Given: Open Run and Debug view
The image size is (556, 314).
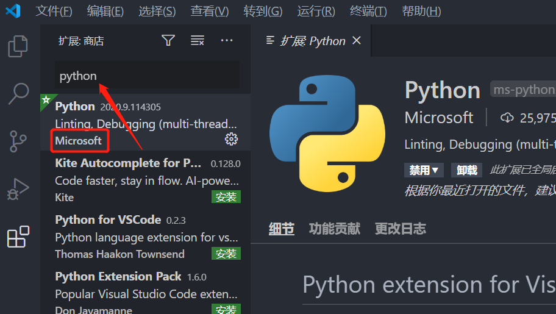Looking at the screenshot, I should tap(18, 189).
